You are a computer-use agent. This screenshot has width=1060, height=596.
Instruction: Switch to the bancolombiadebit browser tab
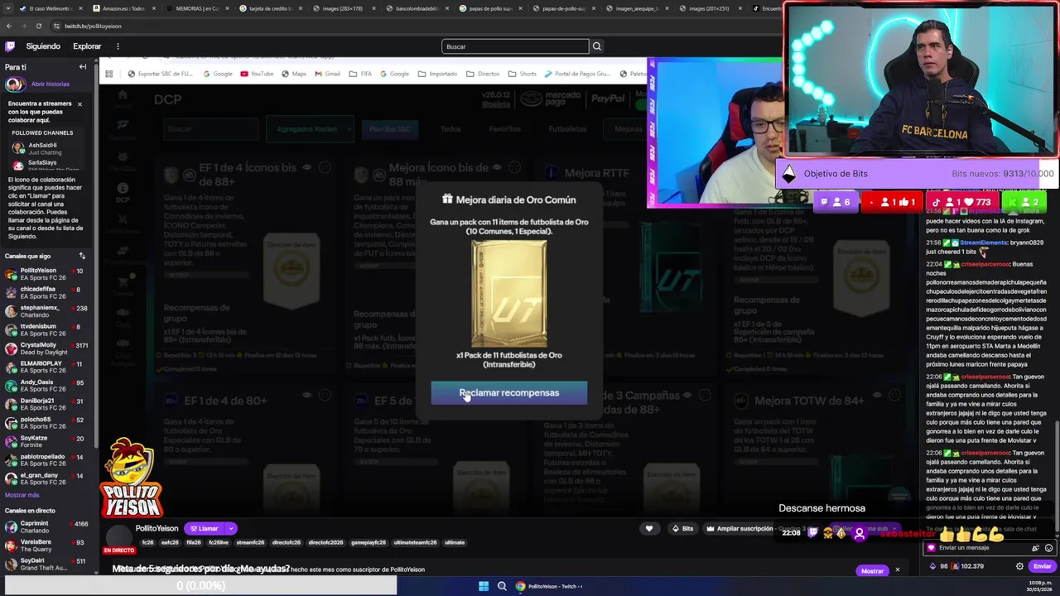click(417, 8)
